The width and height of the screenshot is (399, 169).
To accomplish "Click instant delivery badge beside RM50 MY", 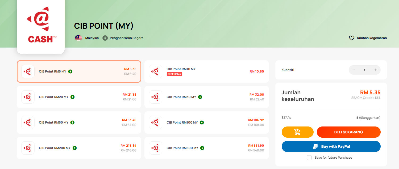I will (x=72, y=122).
